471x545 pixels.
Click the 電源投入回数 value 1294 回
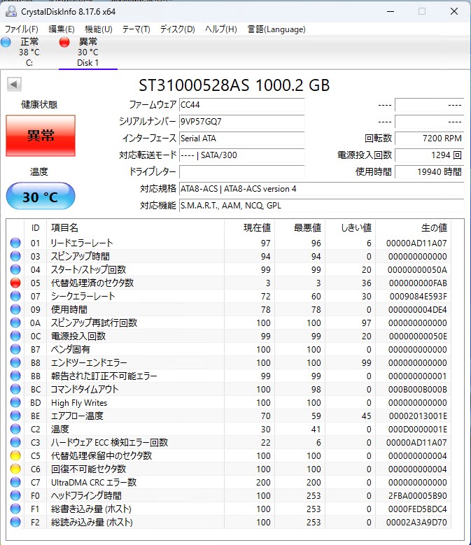tap(429, 155)
